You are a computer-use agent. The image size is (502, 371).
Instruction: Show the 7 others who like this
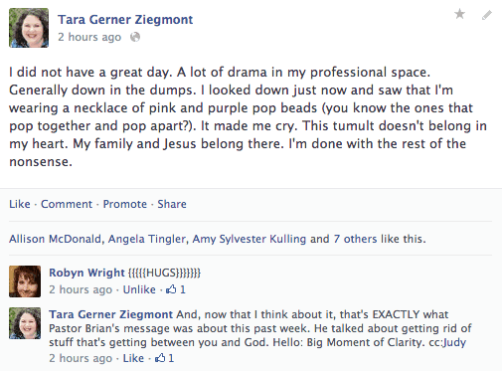click(355, 239)
